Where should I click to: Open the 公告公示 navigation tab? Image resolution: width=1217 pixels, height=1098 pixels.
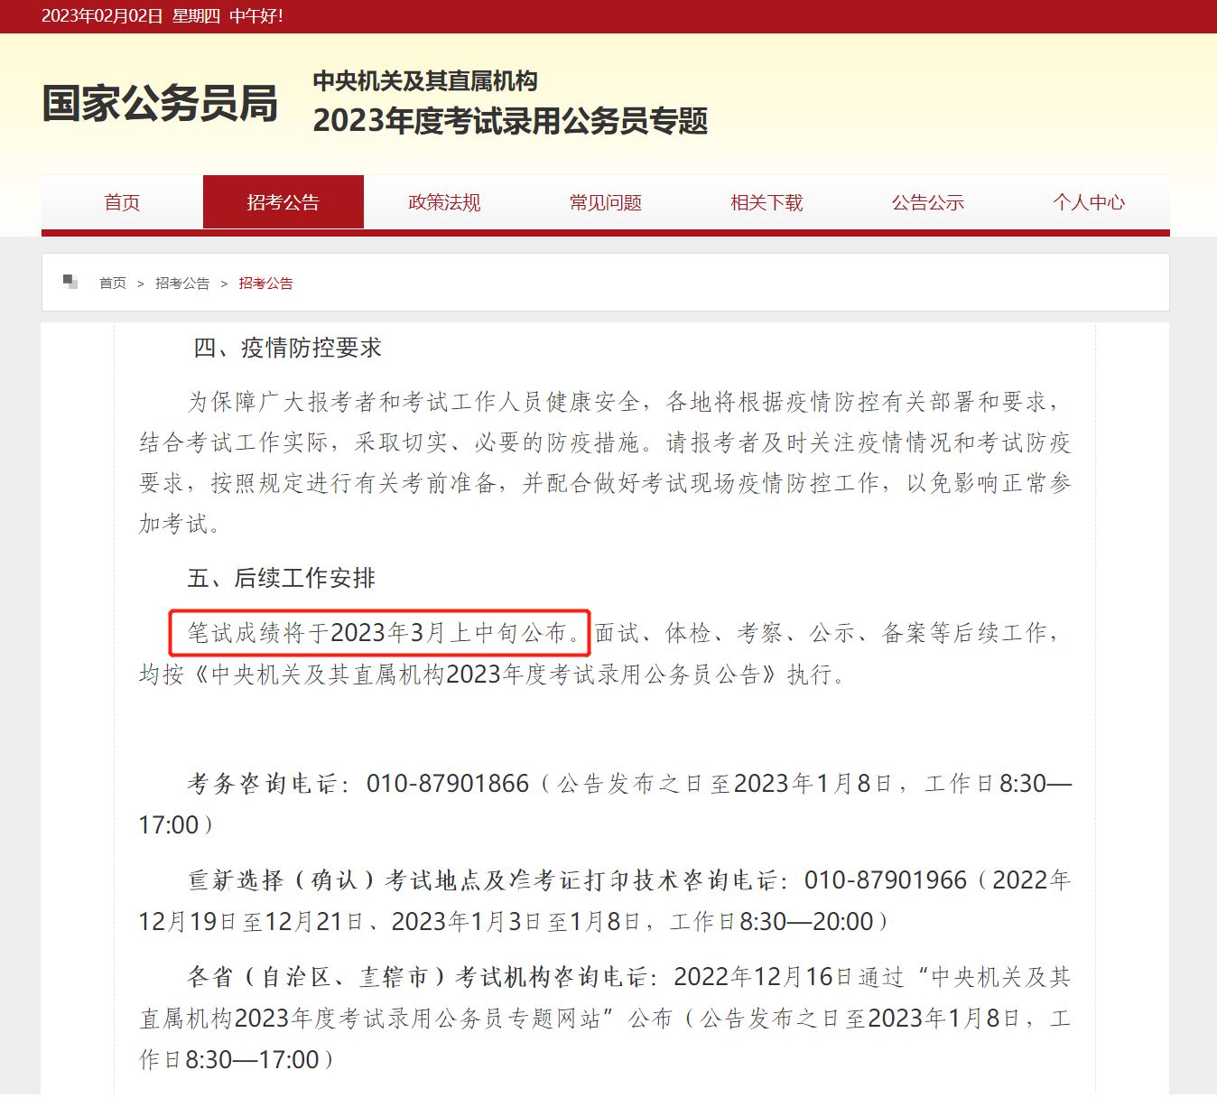tap(928, 202)
